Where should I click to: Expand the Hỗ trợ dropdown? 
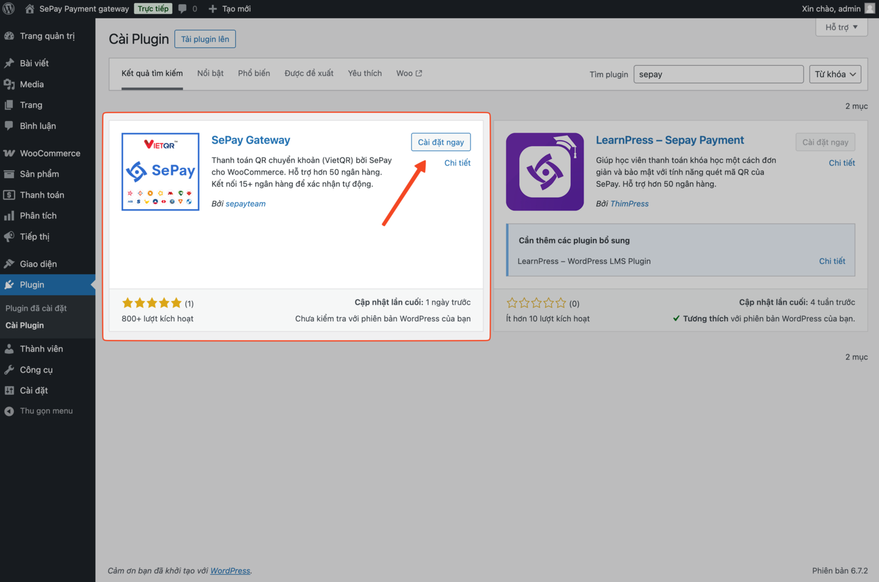pyautogui.click(x=841, y=27)
